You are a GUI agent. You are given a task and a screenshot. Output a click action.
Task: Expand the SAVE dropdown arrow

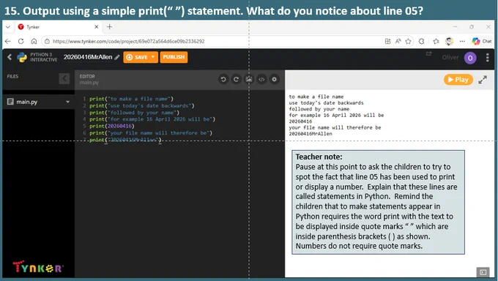tap(153, 57)
